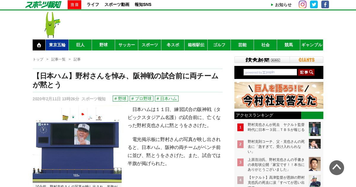The height and width of the screenshot is (187, 356).
Task: Click thumbnail of ranking 2 article
Action: 315,144
